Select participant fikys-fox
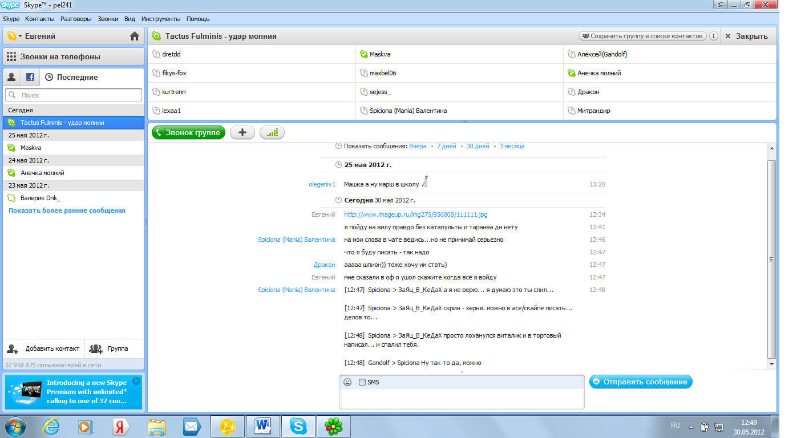801x438 pixels. [251, 73]
